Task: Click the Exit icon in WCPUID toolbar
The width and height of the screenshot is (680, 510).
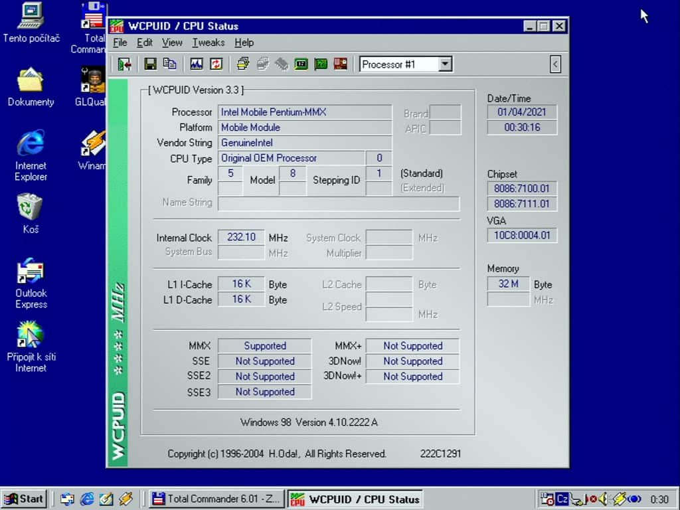Action: 124,64
